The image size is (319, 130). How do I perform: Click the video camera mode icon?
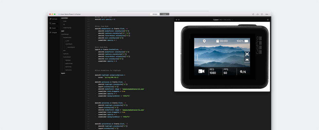pyautogui.click(x=201, y=71)
